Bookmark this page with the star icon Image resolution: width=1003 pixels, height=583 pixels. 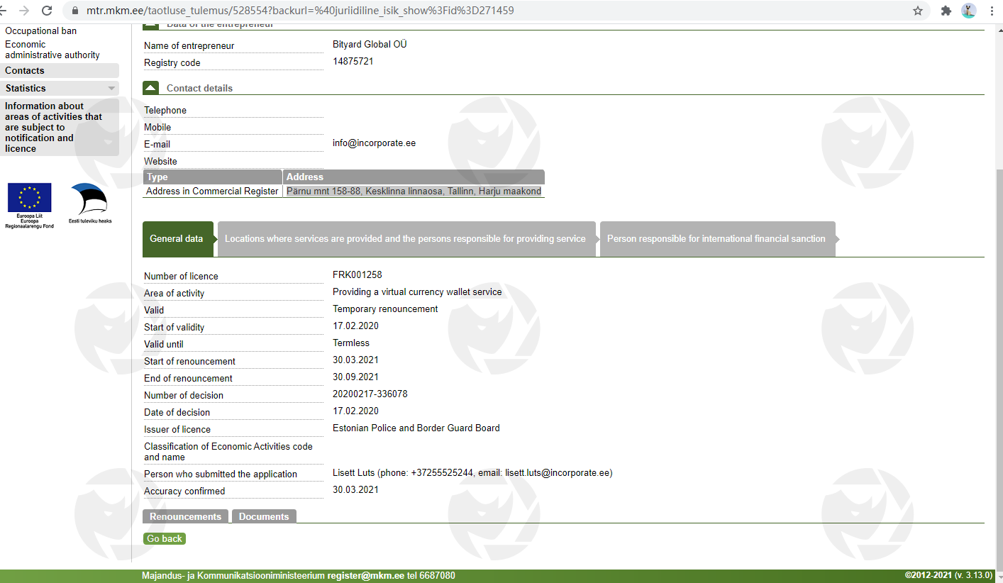point(917,11)
